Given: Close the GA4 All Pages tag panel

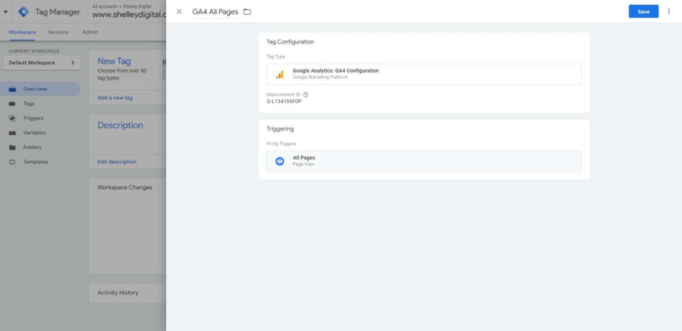Looking at the screenshot, I should pos(179,12).
